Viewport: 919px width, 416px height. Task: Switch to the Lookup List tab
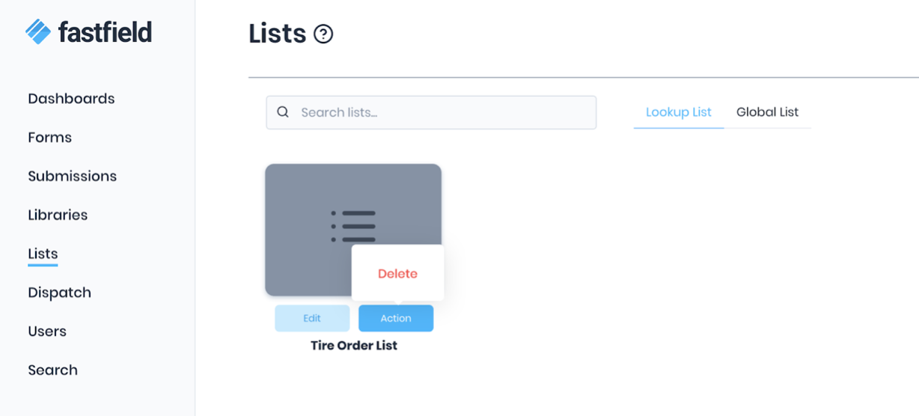(x=679, y=112)
